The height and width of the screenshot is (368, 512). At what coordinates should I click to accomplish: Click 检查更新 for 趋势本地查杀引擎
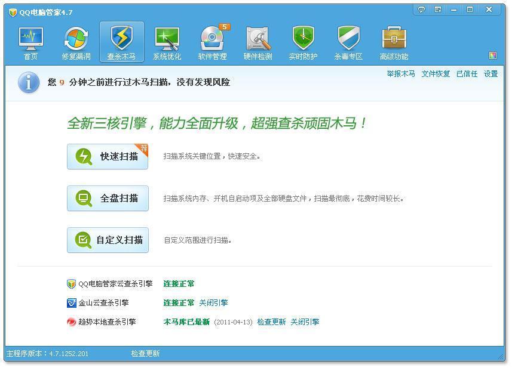(271, 322)
